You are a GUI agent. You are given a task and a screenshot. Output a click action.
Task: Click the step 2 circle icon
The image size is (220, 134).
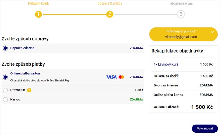tap(110, 14)
